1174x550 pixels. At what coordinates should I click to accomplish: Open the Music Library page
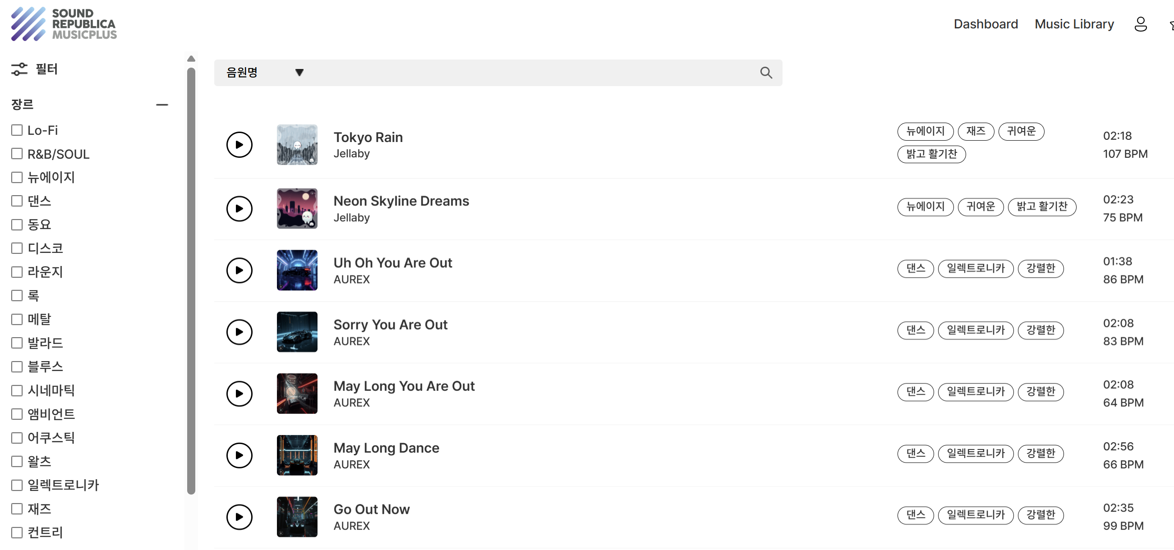click(1074, 24)
